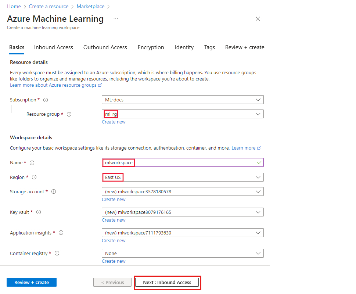Open the Region dropdown showing East US
The height and width of the screenshot is (294, 356).
point(183,177)
